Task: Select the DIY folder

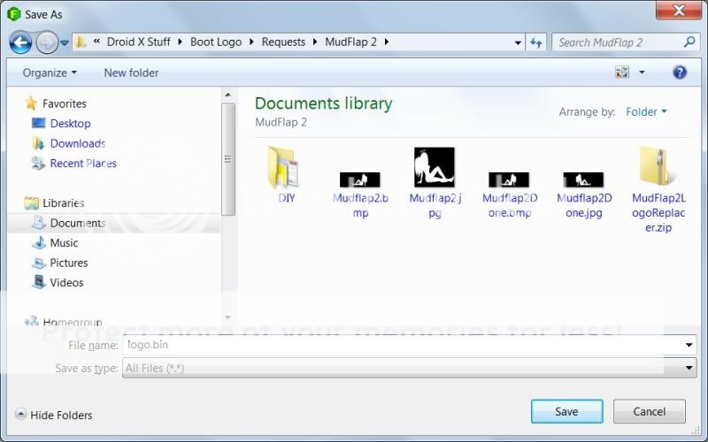Action: click(x=286, y=174)
